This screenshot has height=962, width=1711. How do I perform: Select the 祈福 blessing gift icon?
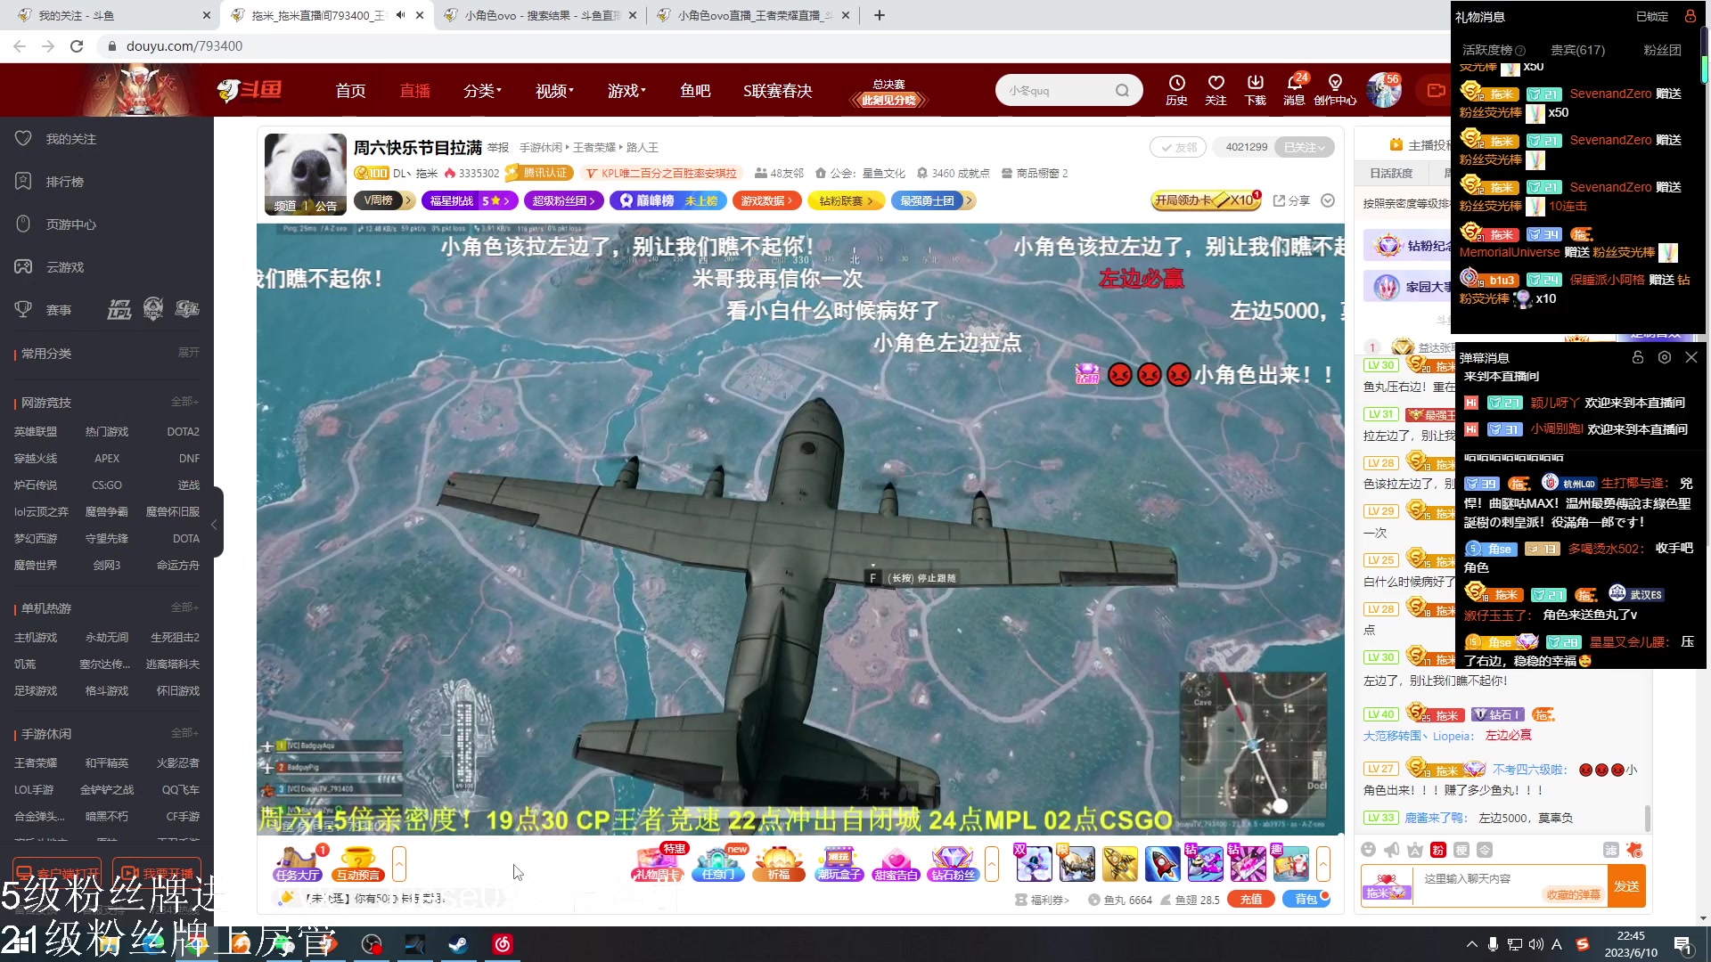[x=778, y=864]
